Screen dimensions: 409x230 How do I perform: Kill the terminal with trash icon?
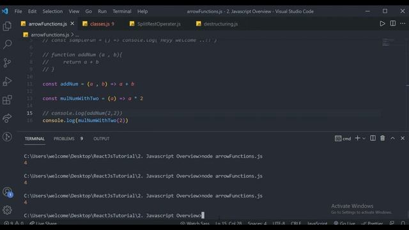click(382, 138)
